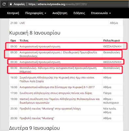129x131 pixels.
Task: Open τακτική συνέλευση του Ταμείου Αλληλεγγύης link
Action: tap(60, 101)
